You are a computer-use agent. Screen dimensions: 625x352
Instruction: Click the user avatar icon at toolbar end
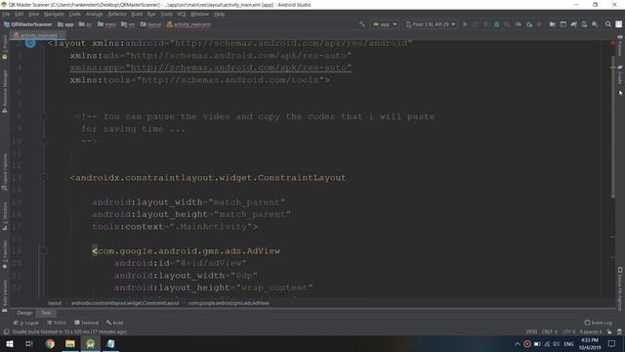click(x=618, y=24)
